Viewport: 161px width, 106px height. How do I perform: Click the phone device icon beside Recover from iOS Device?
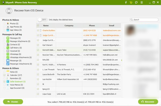9,11
